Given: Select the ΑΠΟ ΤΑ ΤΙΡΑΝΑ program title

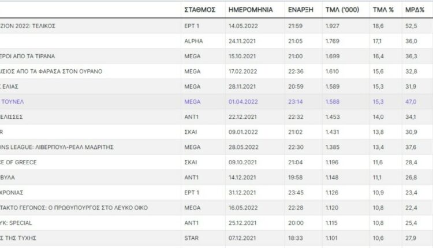Looking at the screenshot, I should 27,57.
